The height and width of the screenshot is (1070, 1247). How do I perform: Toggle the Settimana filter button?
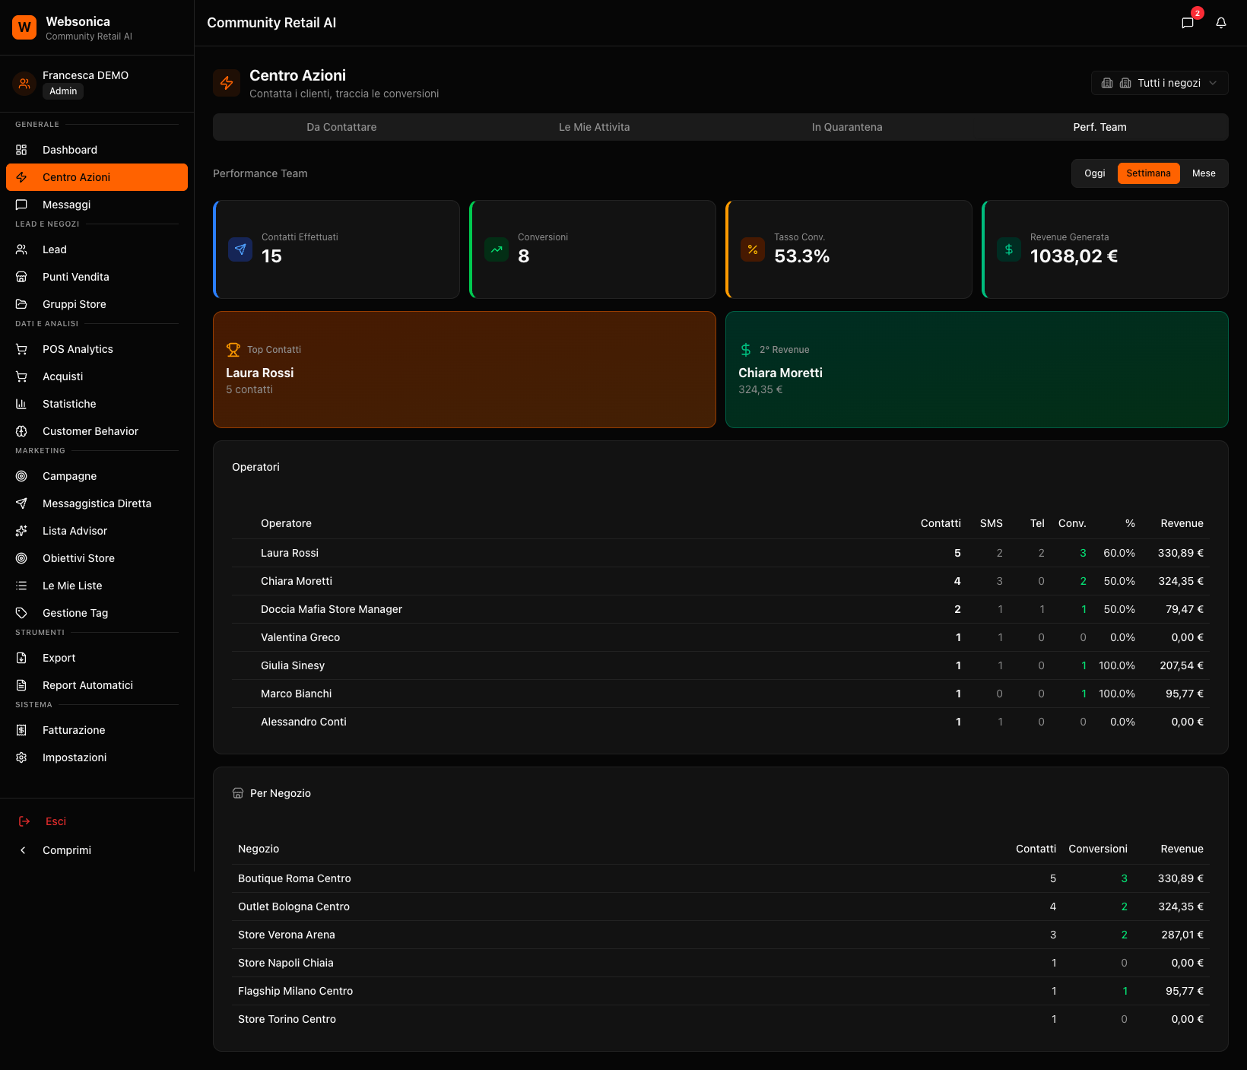point(1148,173)
